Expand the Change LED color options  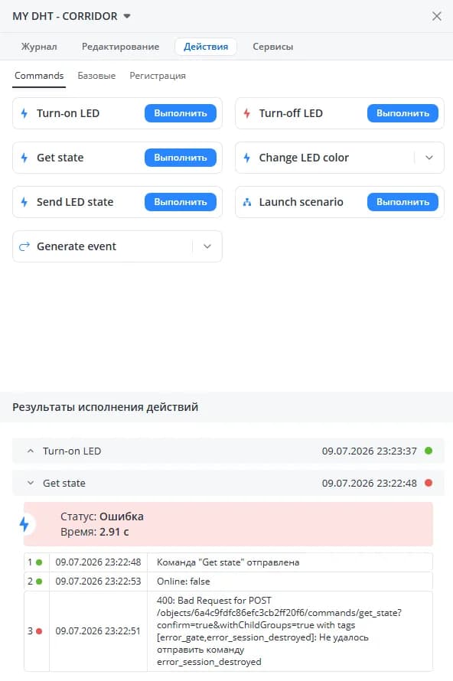pos(429,158)
